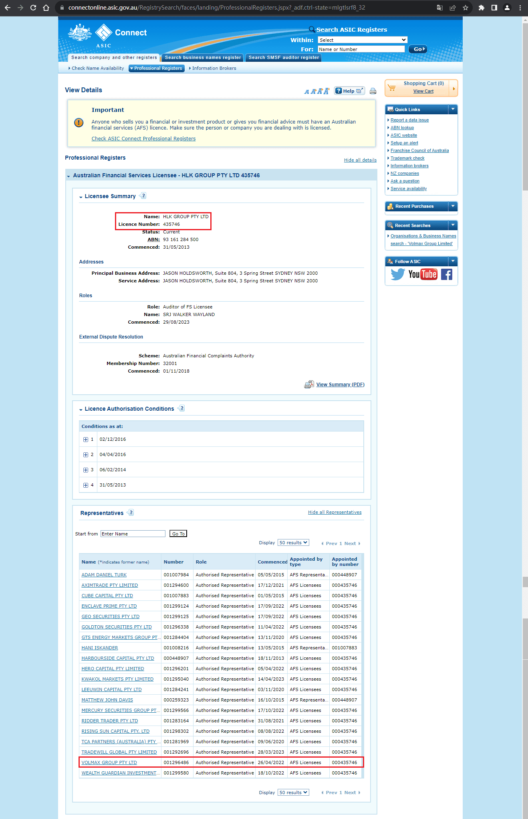Open VOLMAX GROUP PTY LTD representative link

109,762
